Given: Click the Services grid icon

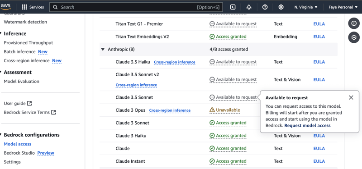Looking at the screenshot, I should pyautogui.click(x=24, y=7).
